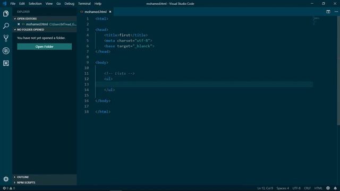Screen dimensions: 340x191
Task: Click the Ln 13, Col 9 status entry
Action: (x=265, y=188)
